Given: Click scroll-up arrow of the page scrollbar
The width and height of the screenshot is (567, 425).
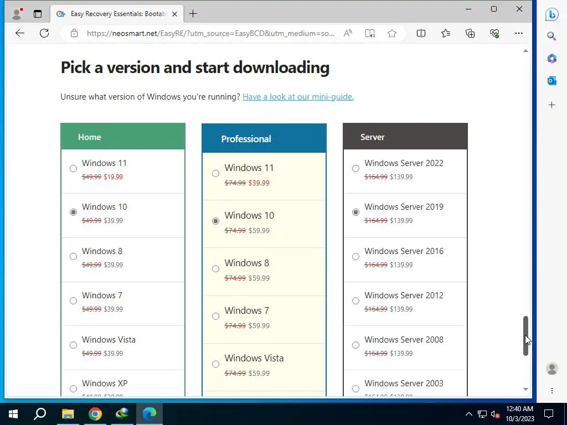Looking at the screenshot, I should tap(526, 51).
